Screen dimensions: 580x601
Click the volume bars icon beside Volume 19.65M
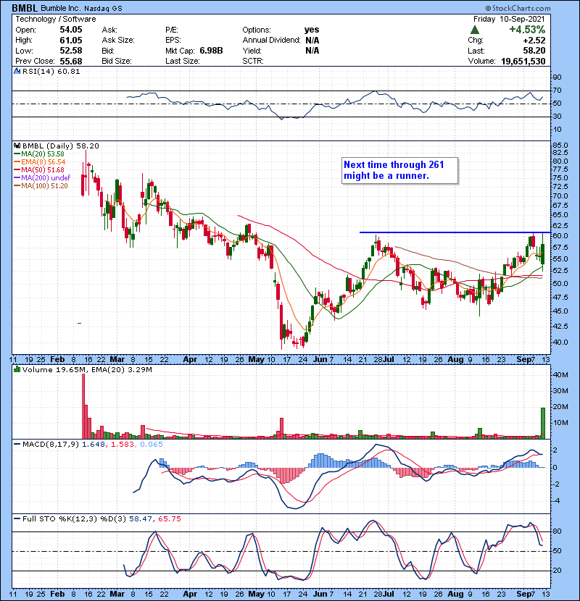17,369
